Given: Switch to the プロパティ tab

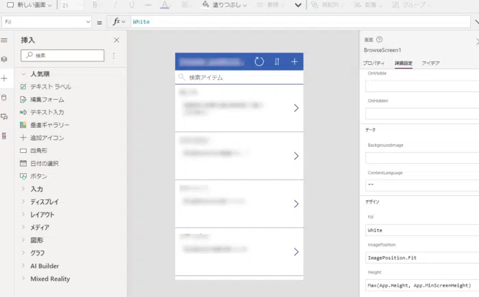Looking at the screenshot, I should tap(374, 63).
